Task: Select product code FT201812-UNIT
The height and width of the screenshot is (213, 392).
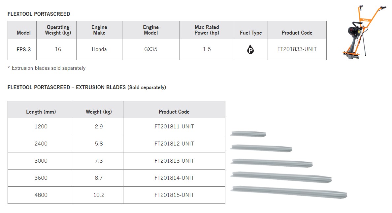Action: 174,144
